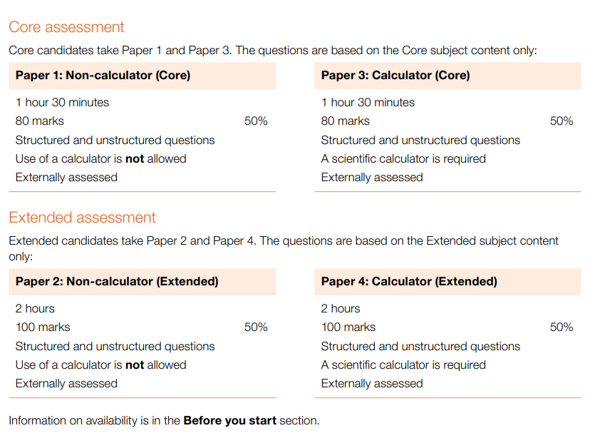The image size is (600, 443).
Task: Click the "Core assessment" heading
Action: (66, 27)
